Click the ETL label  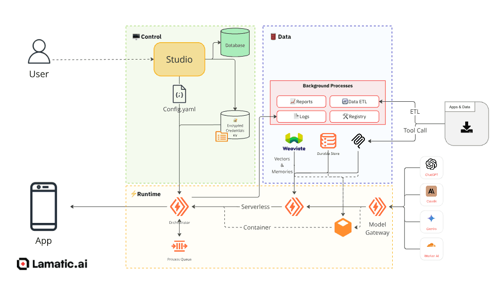pyautogui.click(x=415, y=112)
